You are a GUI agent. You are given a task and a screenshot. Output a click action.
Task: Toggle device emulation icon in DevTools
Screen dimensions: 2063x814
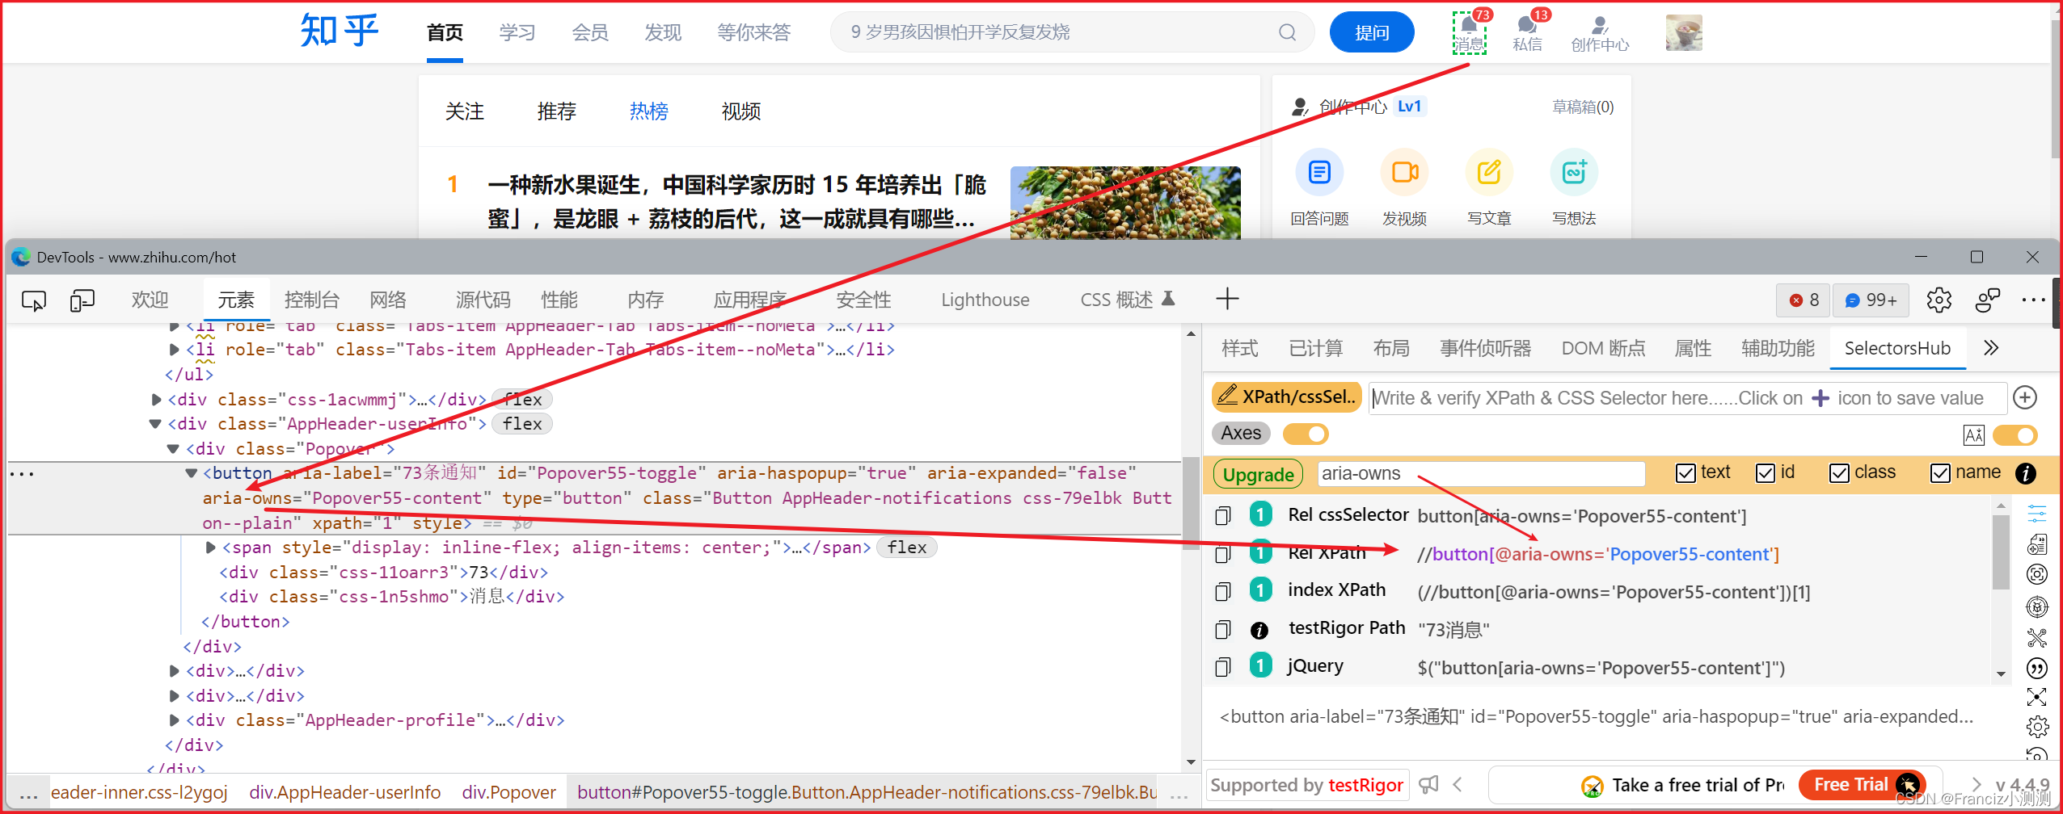(x=82, y=300)
